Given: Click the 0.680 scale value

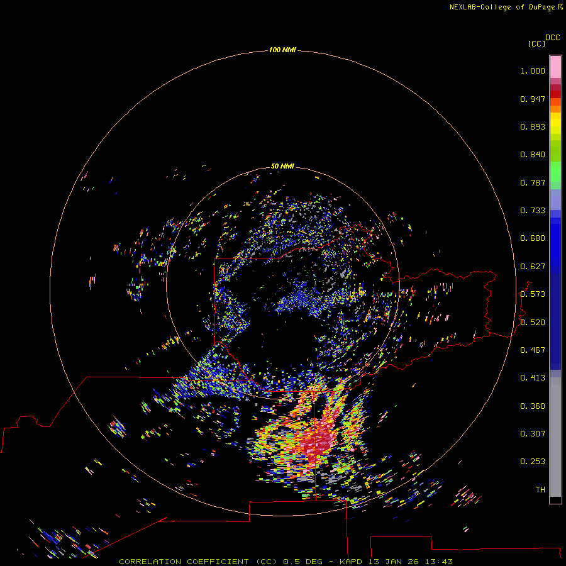Looking at the screenshot, I should coord(533,238).
